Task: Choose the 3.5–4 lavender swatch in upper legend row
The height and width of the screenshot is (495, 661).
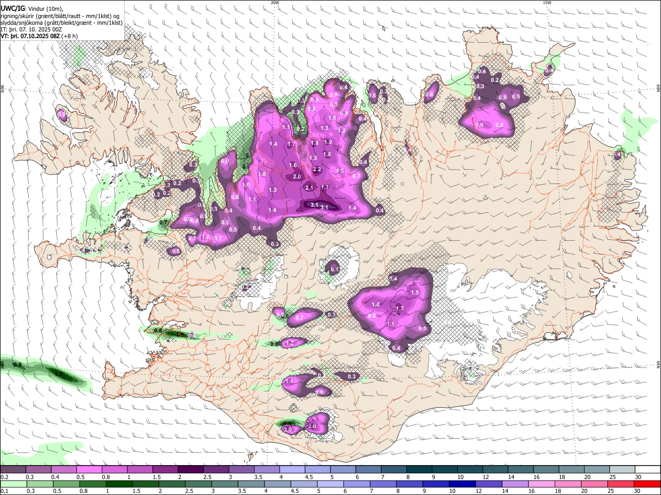Action: pos(267,470)
